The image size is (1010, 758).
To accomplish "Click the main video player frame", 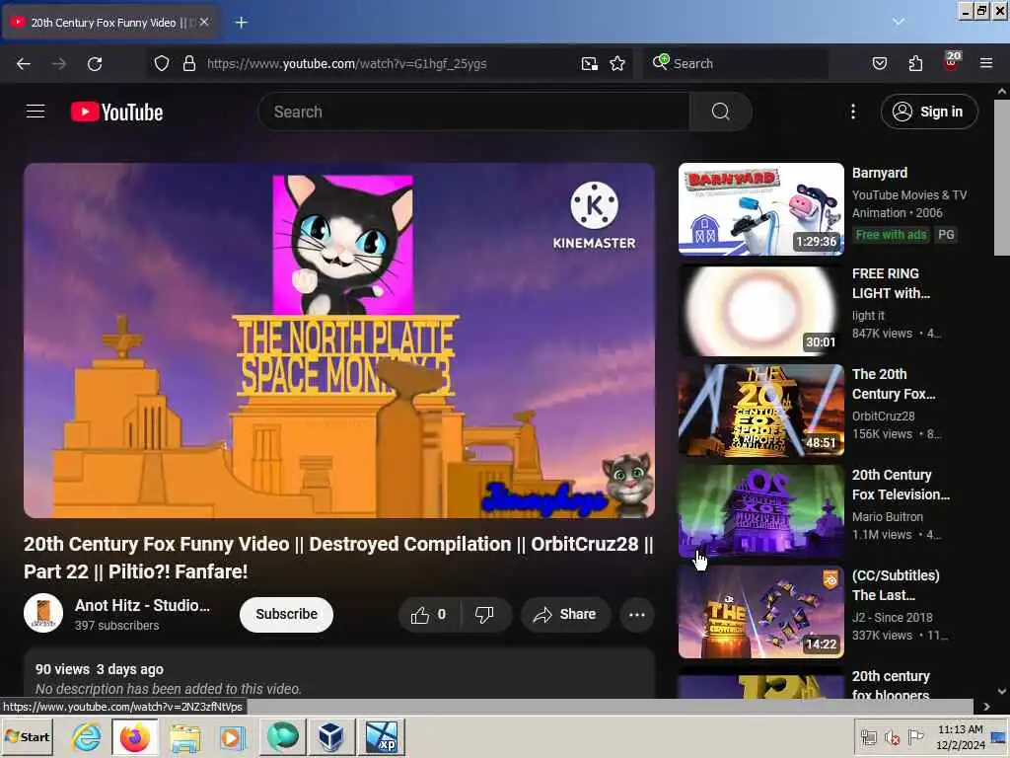I will click(339, 340).
